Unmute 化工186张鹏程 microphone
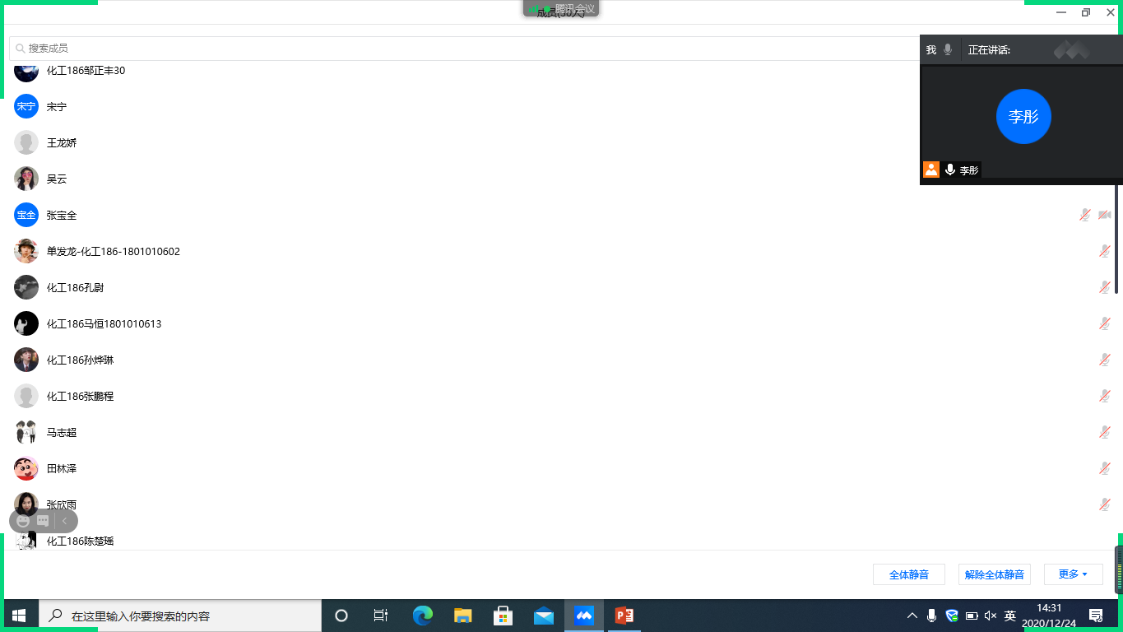This screenshot has height=632, width=1123. pyautogui.click(x=1105, y=396)
